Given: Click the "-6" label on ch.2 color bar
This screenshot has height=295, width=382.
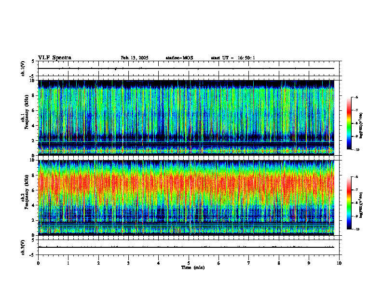Looking at the screenshot, I should [x=356, y=177].
